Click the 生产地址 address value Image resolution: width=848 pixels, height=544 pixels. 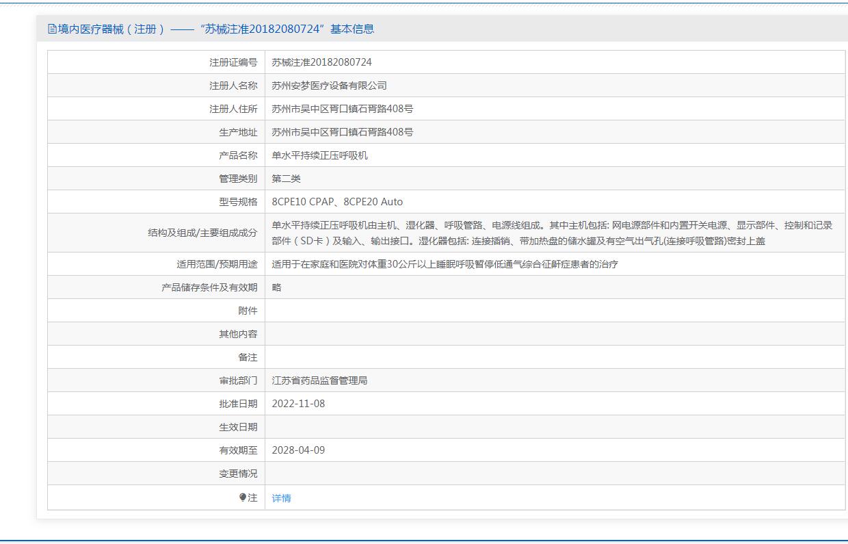tap(342, 132)
